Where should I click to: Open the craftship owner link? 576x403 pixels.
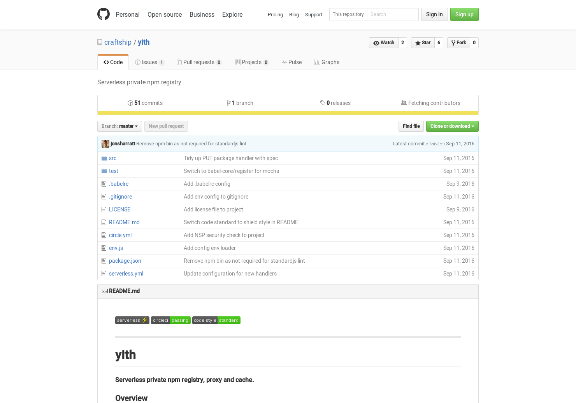point(118,42)
